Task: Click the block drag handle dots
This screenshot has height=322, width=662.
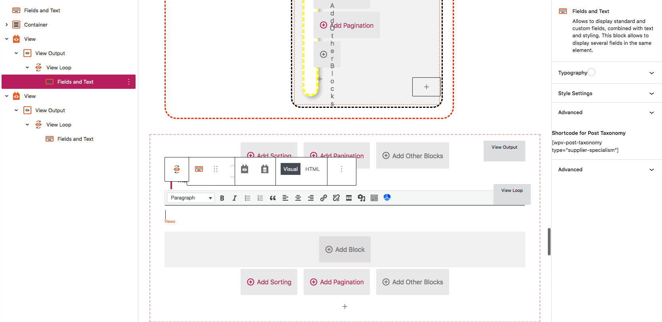Action: (216, 169)
